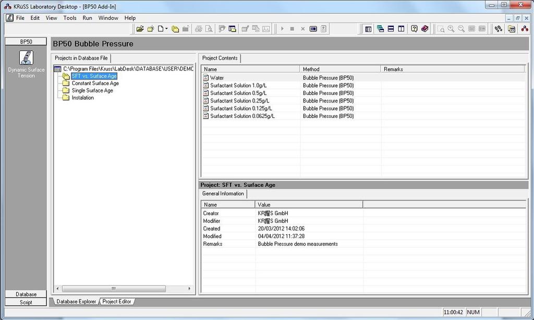Open the Window menu
Viewport: 534px width, 320px height.
pos(108,18)
